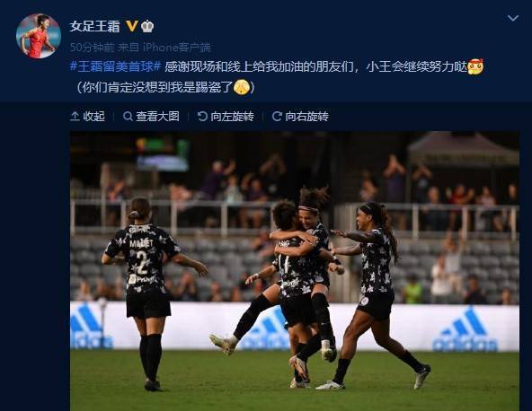Click the headband emoji after 努力哒
Image resolution: width=532 pixels, height=411 pixels.
(475, 66)
